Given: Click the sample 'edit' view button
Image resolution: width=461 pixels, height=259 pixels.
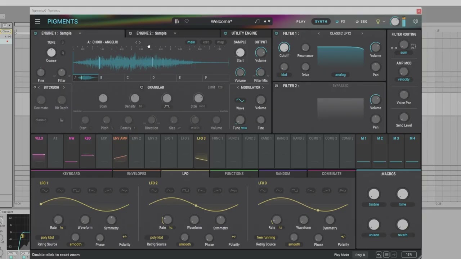Looking at the screenshot, I should tap(206, 42).
